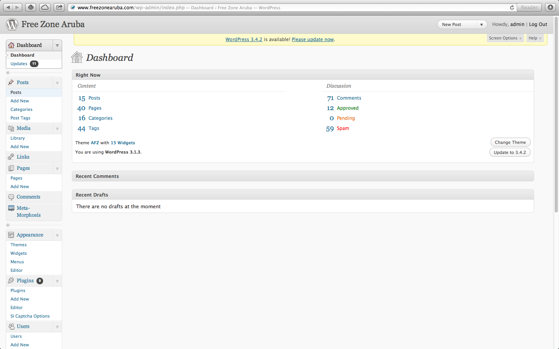
Task: Open Post Tags submenu item
Action: pyautogui.click(x=20, y=118)
